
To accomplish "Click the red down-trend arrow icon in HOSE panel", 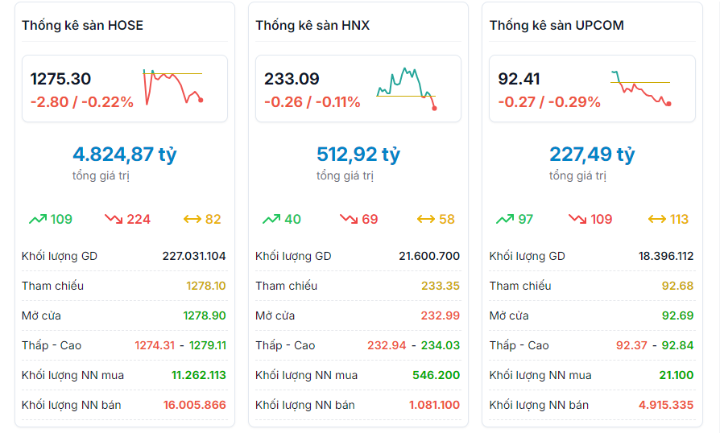I will [114, 219].
